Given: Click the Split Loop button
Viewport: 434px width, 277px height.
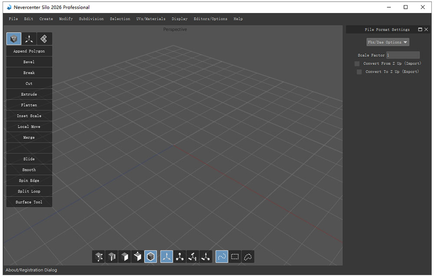Looking at the screenshot, I should click(29, 191).
